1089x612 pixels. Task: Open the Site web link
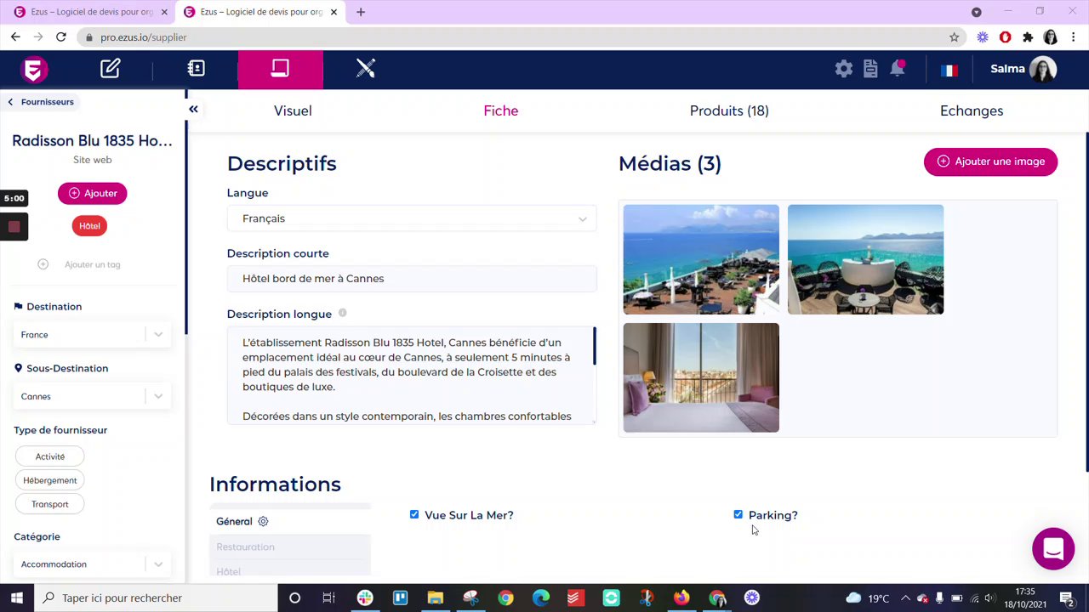point(92,160)
